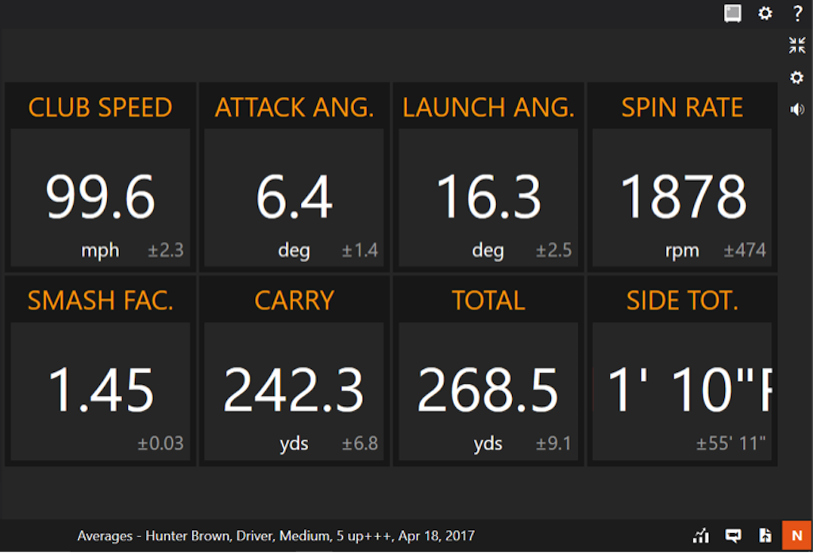
Task: Select the LAUNCH ANG. tile header
Action: tap(488, 107)
